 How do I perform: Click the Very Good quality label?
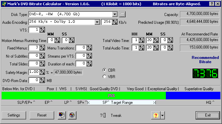135,89
